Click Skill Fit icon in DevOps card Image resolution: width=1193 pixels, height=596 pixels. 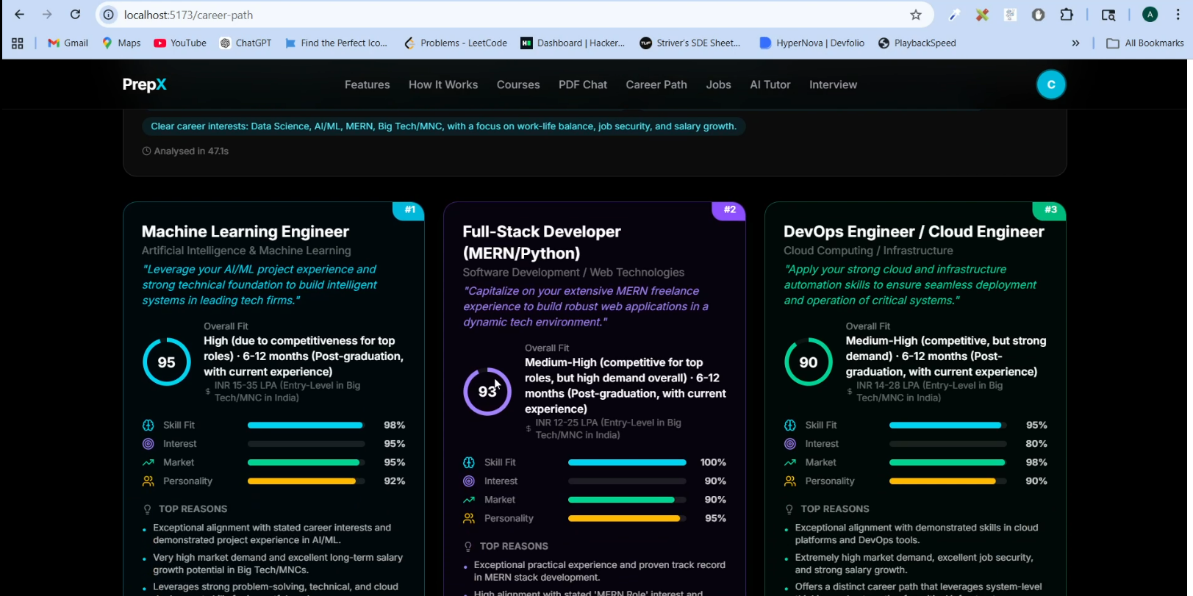coord(790,426)
